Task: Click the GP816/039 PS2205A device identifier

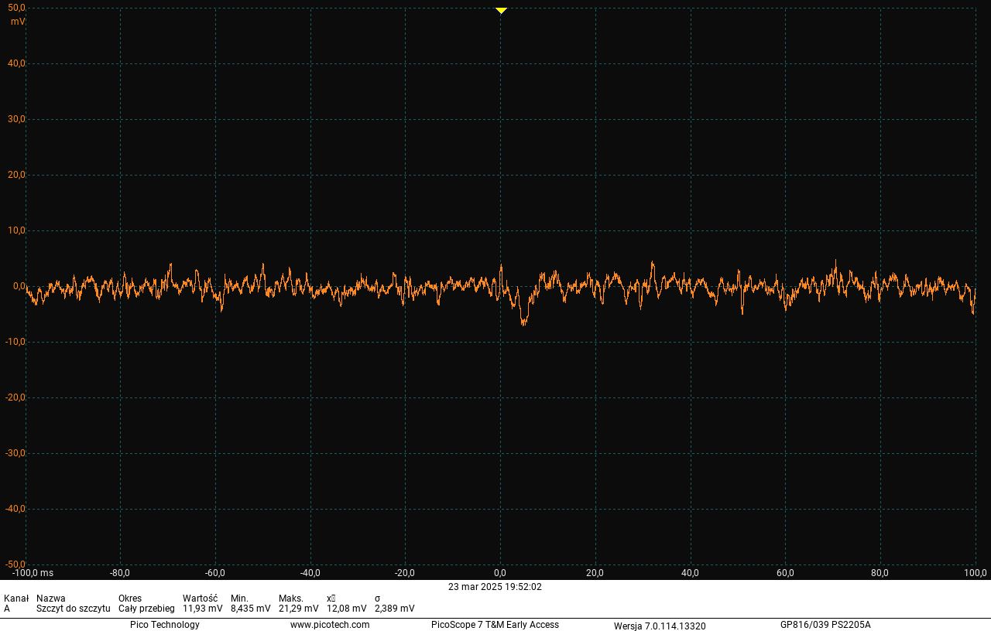Action: [825, 625]
